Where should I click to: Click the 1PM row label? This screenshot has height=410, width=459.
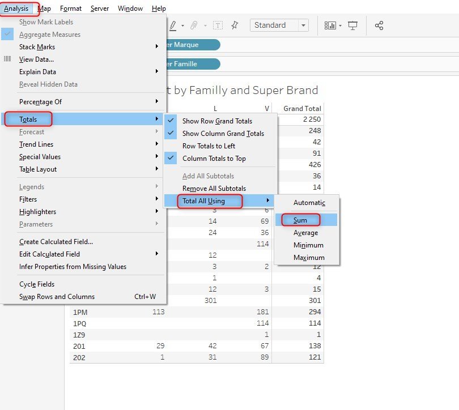[x=80, y=312]
